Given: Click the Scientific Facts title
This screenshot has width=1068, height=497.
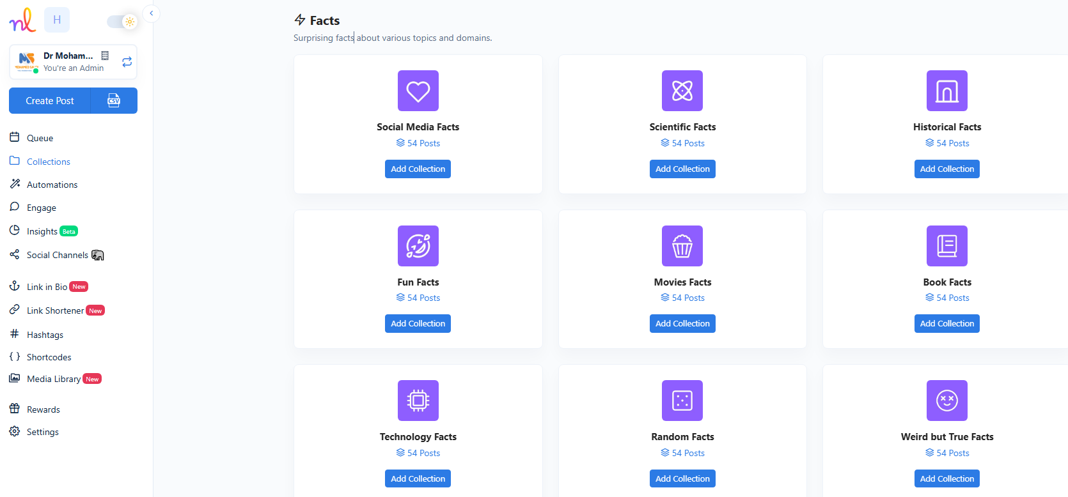Looking at the screenshot, I should point(682,127).
